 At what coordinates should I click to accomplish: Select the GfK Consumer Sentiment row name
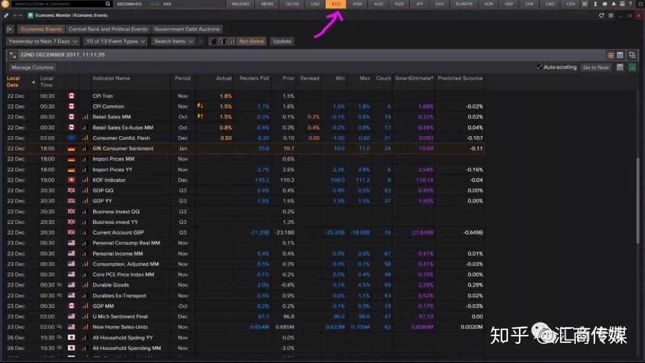tap(123, 149)
